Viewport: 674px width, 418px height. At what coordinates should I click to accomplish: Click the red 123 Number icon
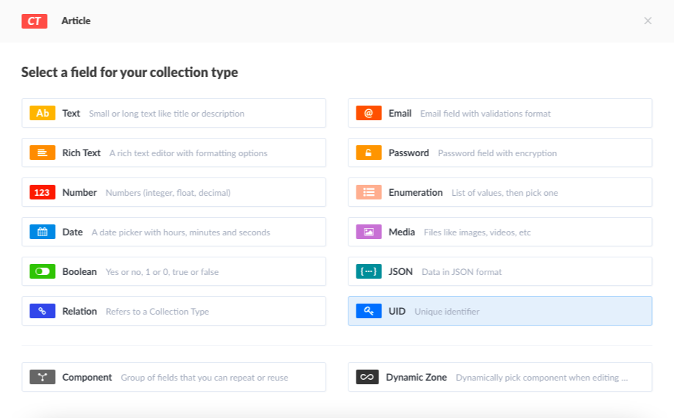point(43,192)
